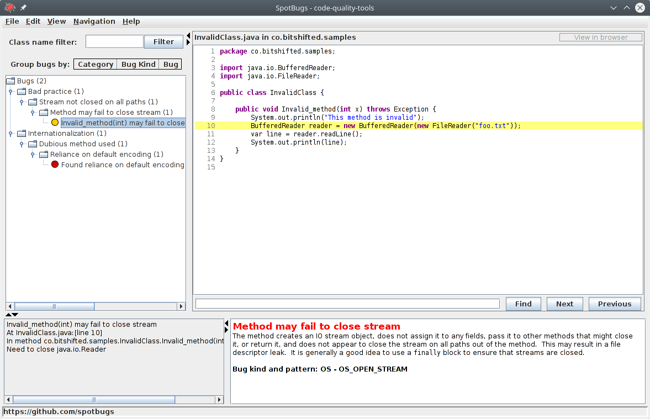Select the Category grouping header
This screenshot has width=650, height=419.
click(96, 64)
